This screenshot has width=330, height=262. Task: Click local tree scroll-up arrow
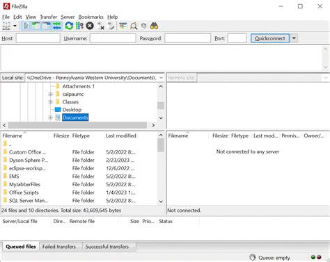[161, 86]
